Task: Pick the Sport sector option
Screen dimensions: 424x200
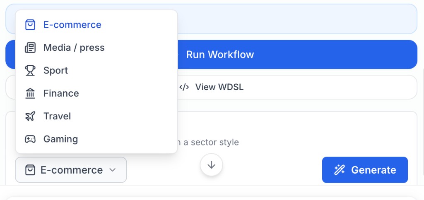Action: click(x=96, y=71)
